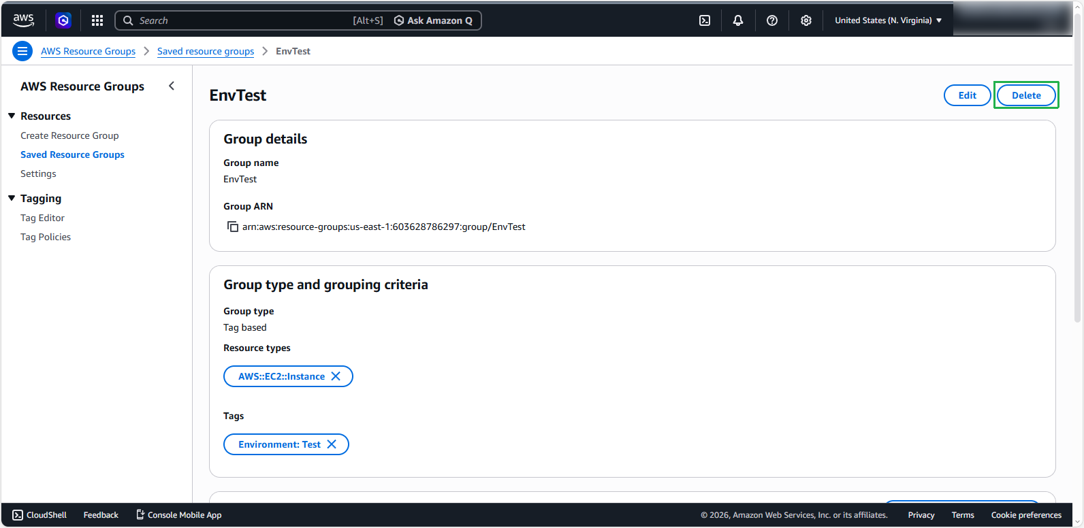Open the Services grid menu icon
Viewport: 1084px width, 528px height.
(97, 20)
